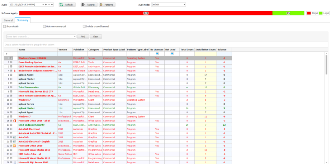Click the AutoCAD Electrical - English row icon
Viewport: 330px width, 164px height.
click(x=15, y=141)
